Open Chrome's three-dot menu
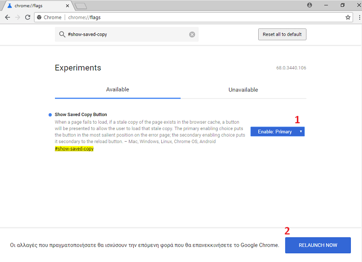 click(359, 17)
